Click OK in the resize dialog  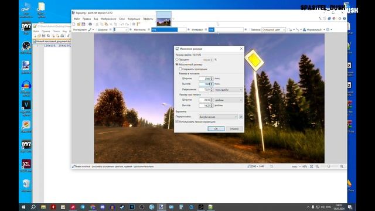tap(216, 129)
